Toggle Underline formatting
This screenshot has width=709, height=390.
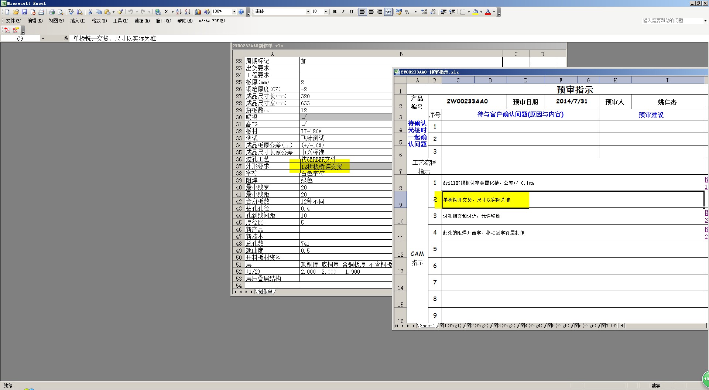point(352,12)
